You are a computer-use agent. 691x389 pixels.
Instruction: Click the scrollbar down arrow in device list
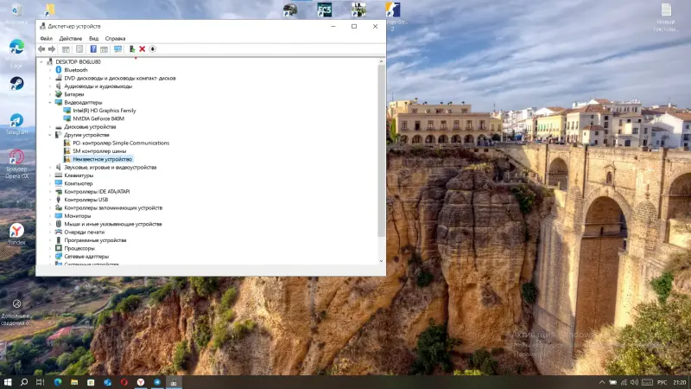381,261
